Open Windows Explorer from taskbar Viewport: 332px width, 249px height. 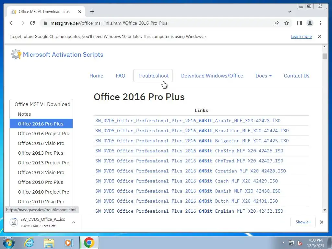49,243
